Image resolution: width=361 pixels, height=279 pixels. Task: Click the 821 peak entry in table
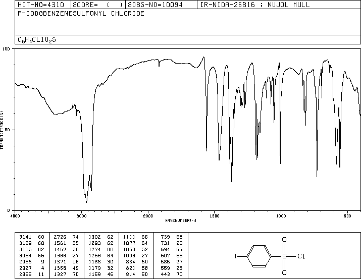(x=137, y=268)
